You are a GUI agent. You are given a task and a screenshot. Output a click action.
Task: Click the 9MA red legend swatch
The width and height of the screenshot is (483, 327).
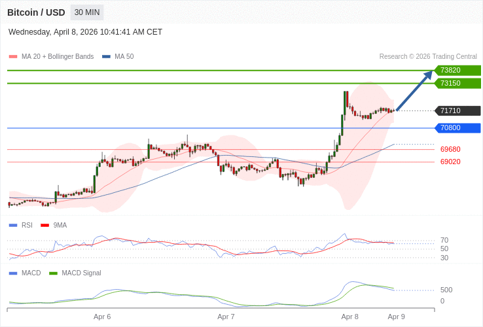45,226
